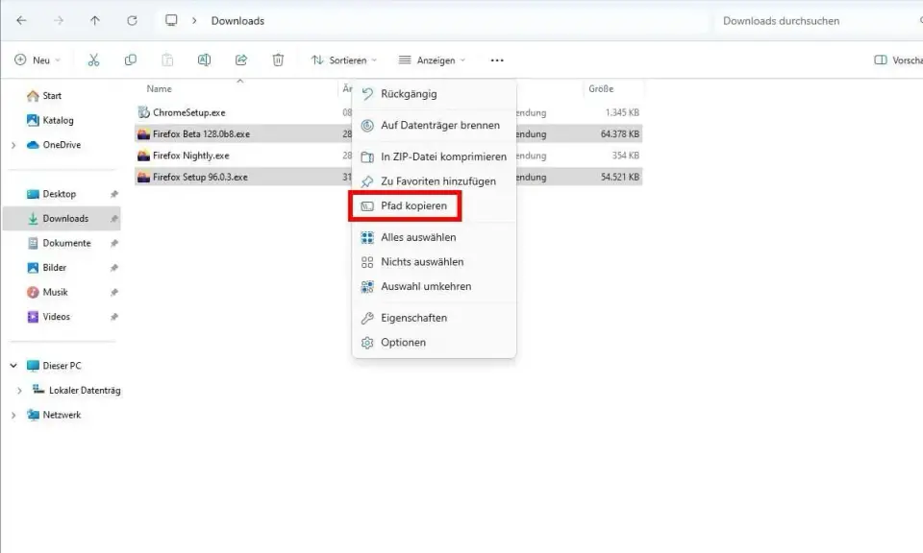Delete selected files with trash icon

(x=278, y=60)
